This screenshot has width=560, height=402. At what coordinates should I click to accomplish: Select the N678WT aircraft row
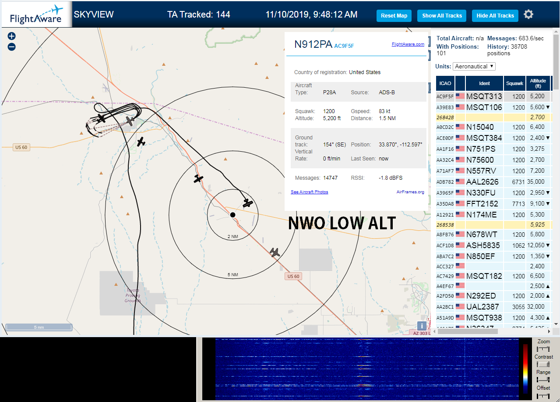[494, 234]
